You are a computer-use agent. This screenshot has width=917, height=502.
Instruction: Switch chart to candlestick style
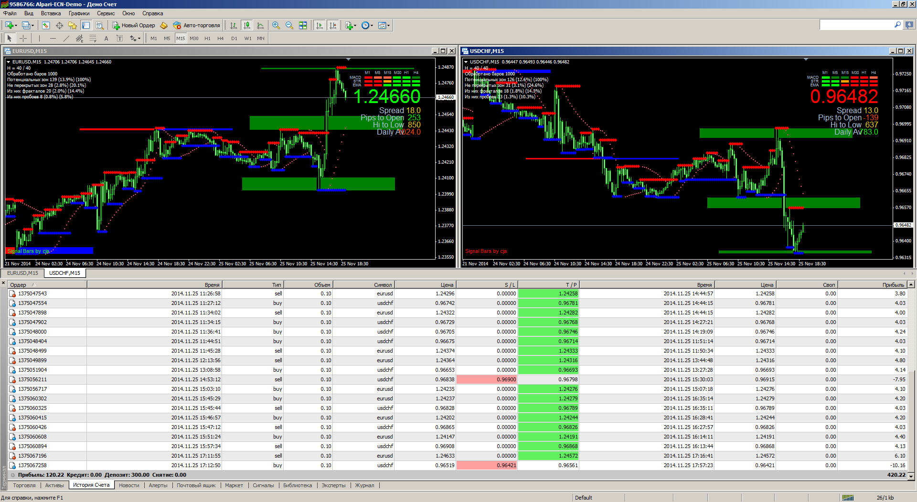tap(247, 25)
